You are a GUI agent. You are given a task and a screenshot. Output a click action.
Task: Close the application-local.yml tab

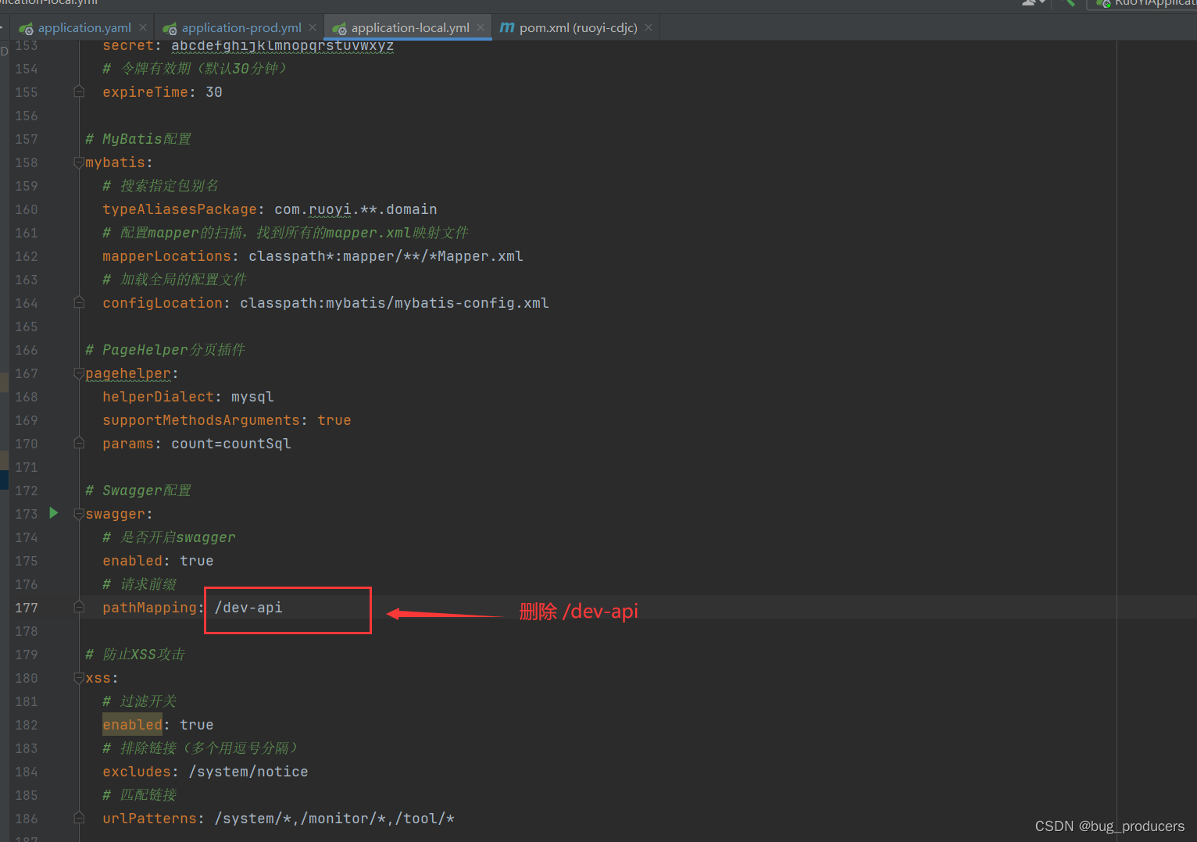pos(481,27)
